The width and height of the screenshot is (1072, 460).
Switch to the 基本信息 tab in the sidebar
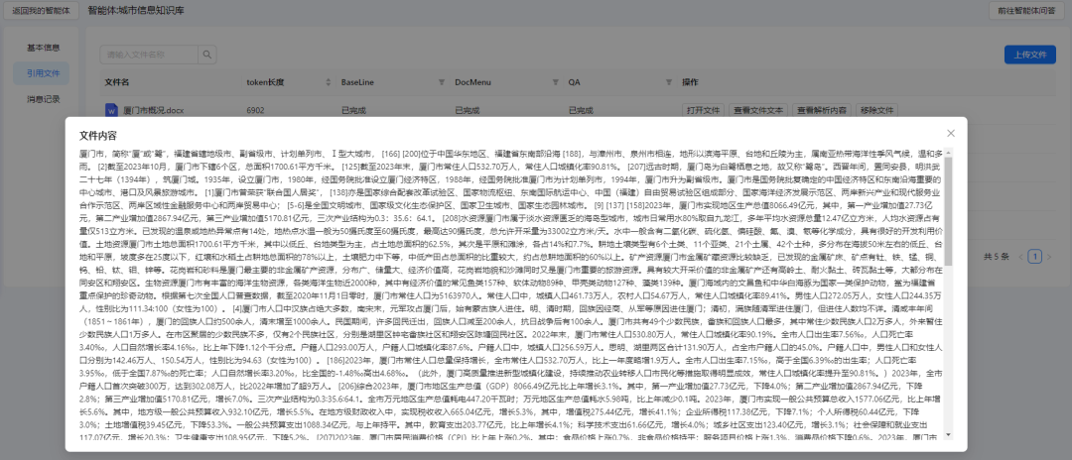pyautogui.click(x=43, y=48)
